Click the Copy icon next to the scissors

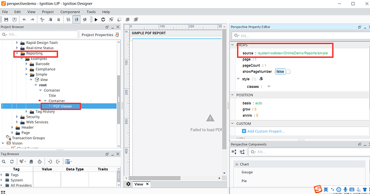point(50,20)
